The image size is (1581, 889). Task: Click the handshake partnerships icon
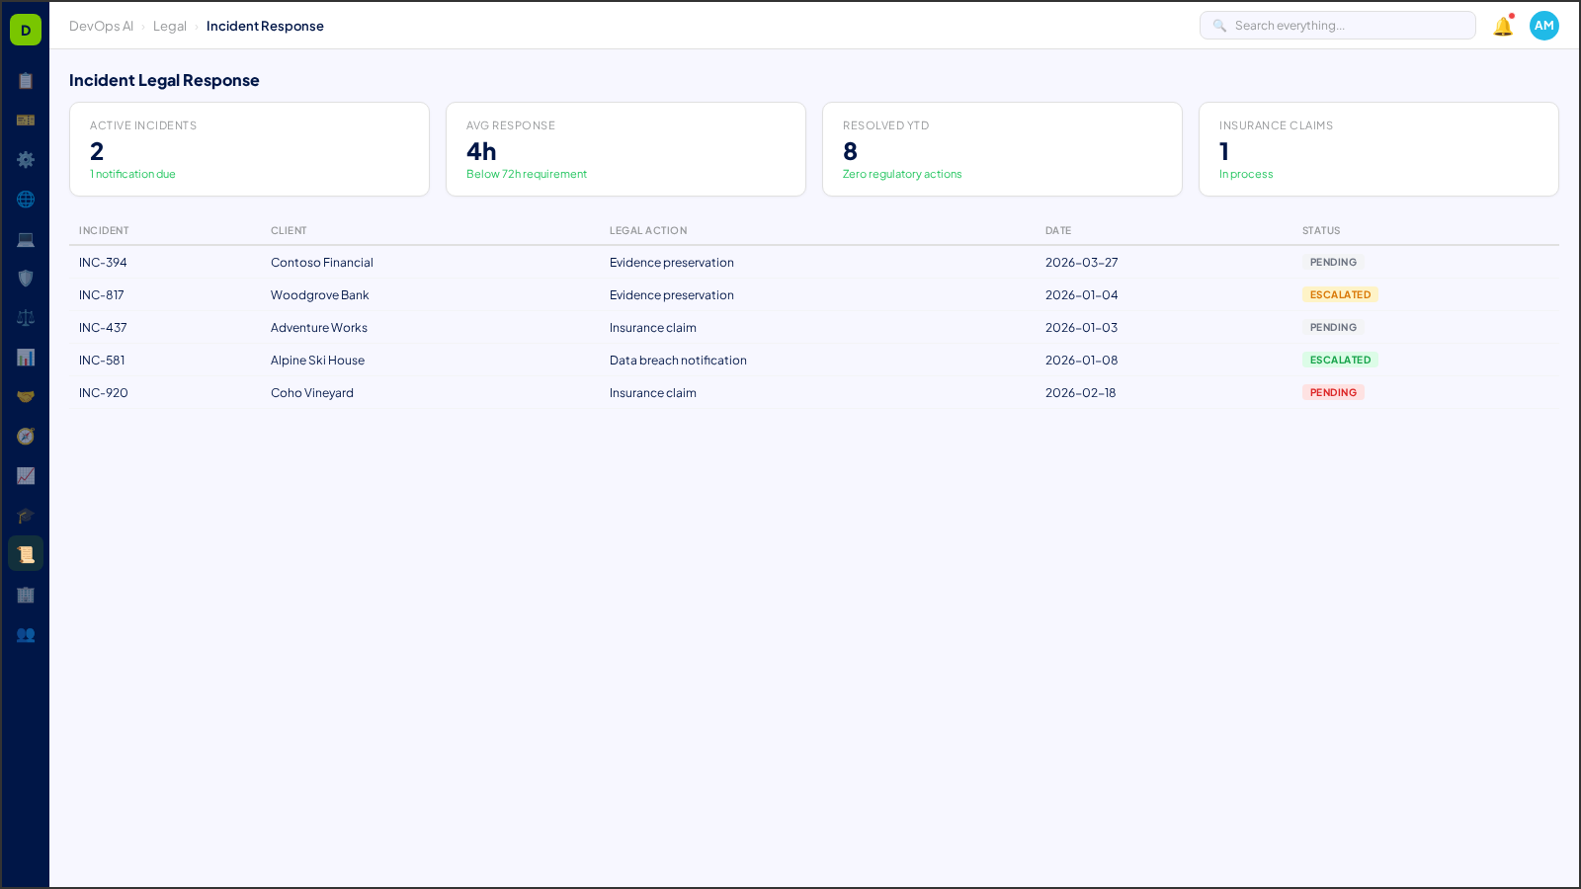tap(26, 396)
